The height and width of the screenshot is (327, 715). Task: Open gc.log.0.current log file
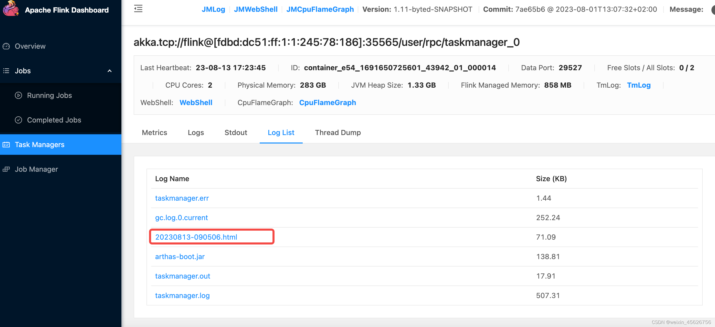[181, 218]
